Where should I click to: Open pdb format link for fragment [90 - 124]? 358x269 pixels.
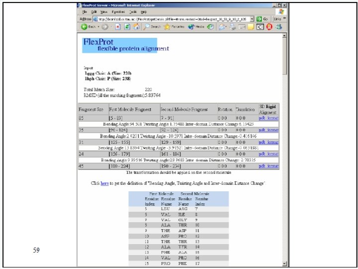[x=268, y=130]
